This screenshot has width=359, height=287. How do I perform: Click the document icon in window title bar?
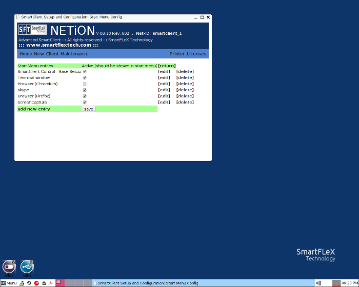[x=18, y=17]
